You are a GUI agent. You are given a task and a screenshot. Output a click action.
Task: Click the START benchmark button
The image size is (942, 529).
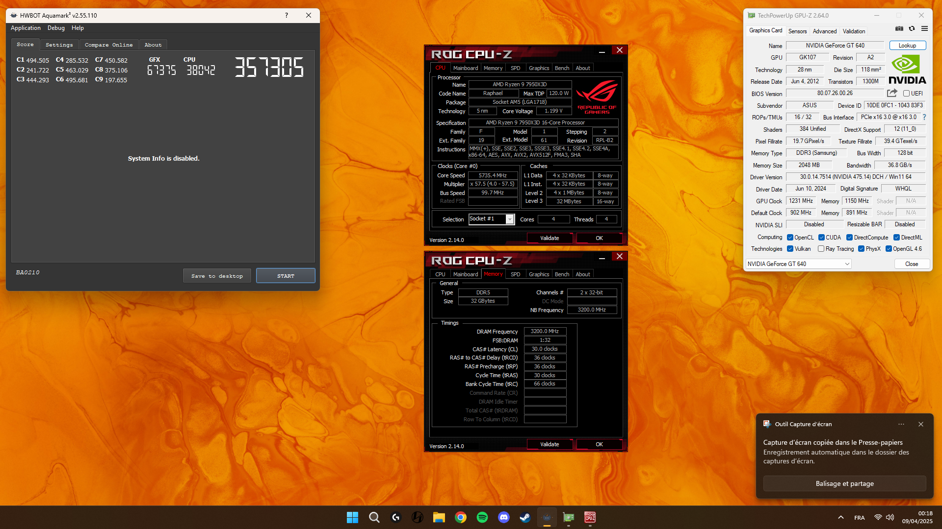click(x=286, y=276)
